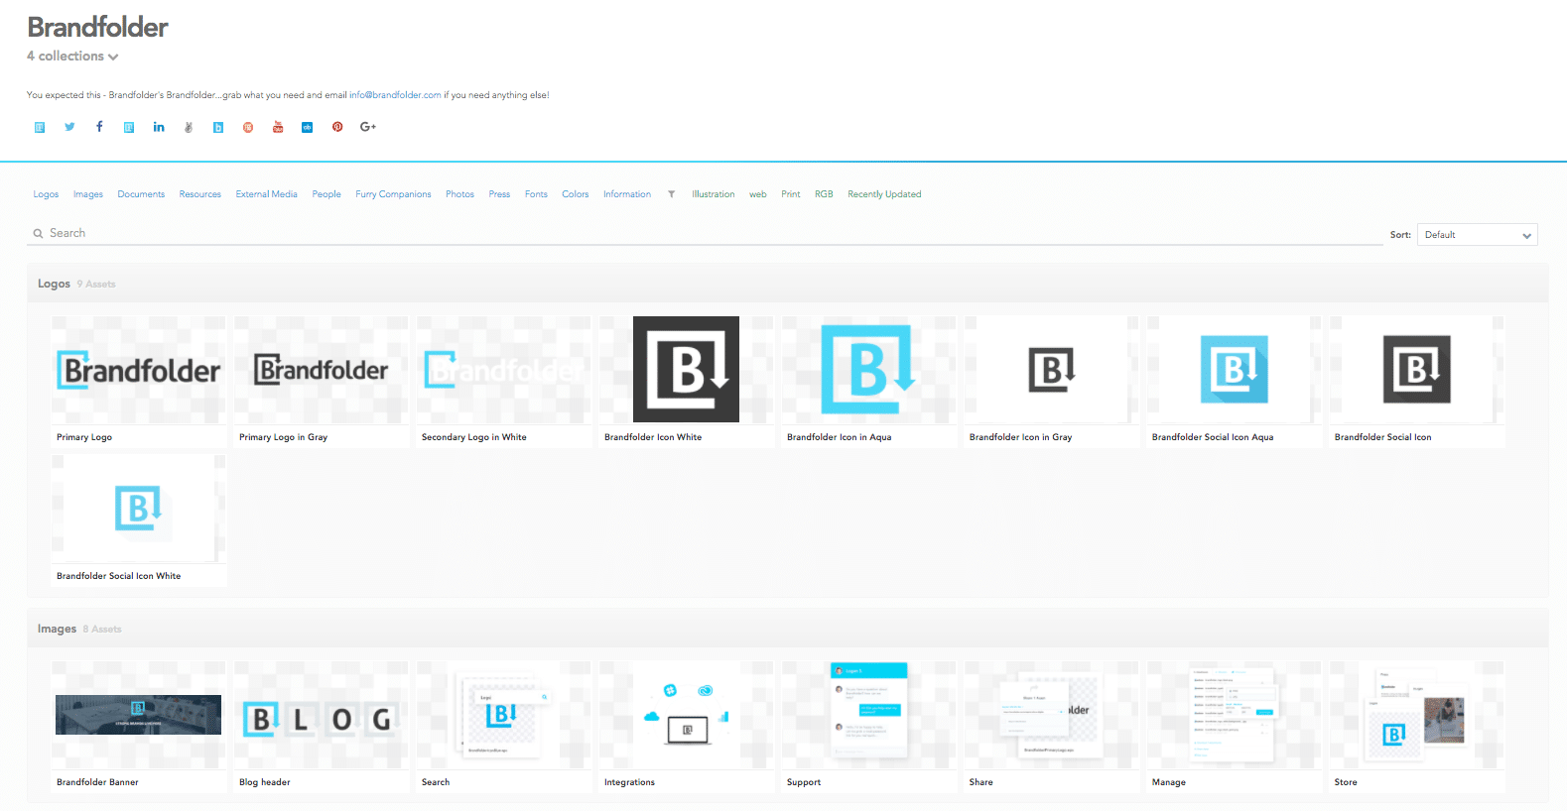Click the 'Brandfolder Icon in Aqua' caption

click(x=839, y=437)
